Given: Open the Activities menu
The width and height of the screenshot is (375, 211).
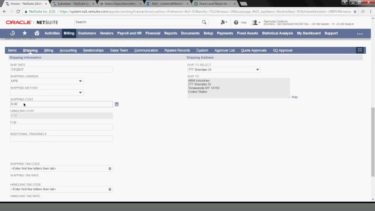Looking at the screenshot, I should tap(52, 33).
